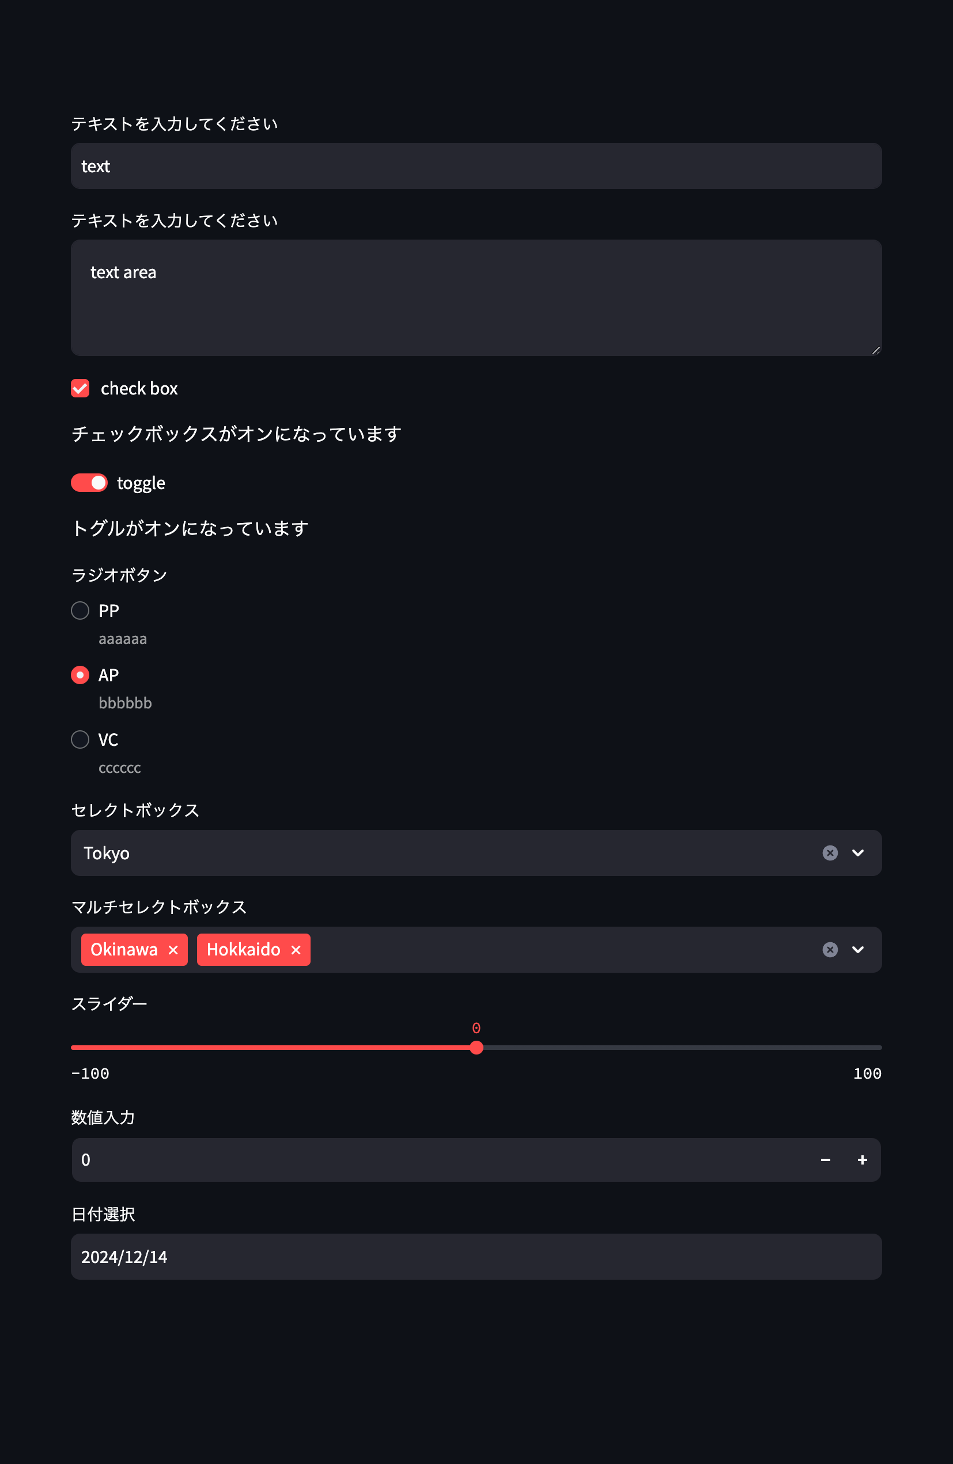Viewport: 953px width, 1464px height.
Task: Select the AP option
Action: point(80,675)
